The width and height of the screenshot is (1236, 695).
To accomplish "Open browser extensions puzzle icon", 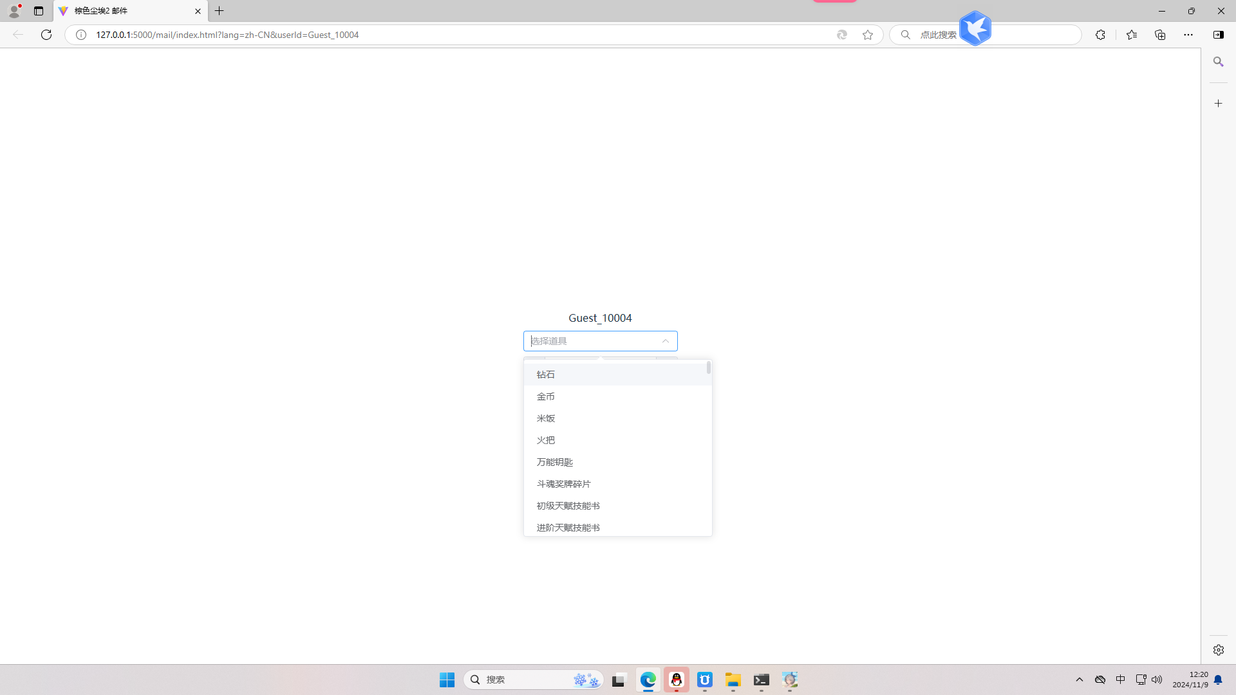I will [x=1100, y=35].
